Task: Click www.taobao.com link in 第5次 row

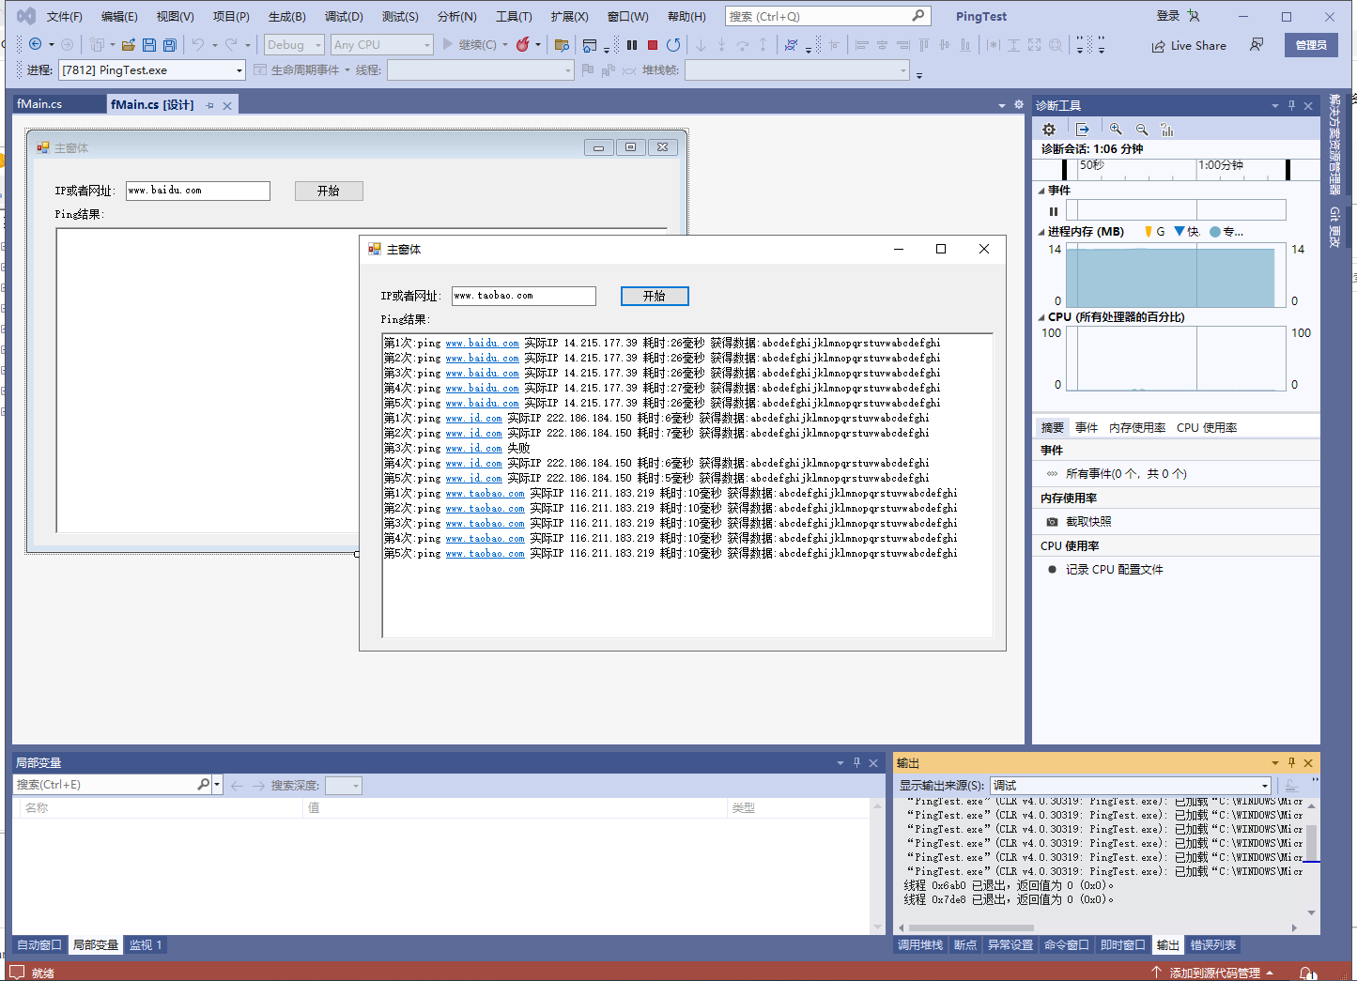Action: (485, 553)
